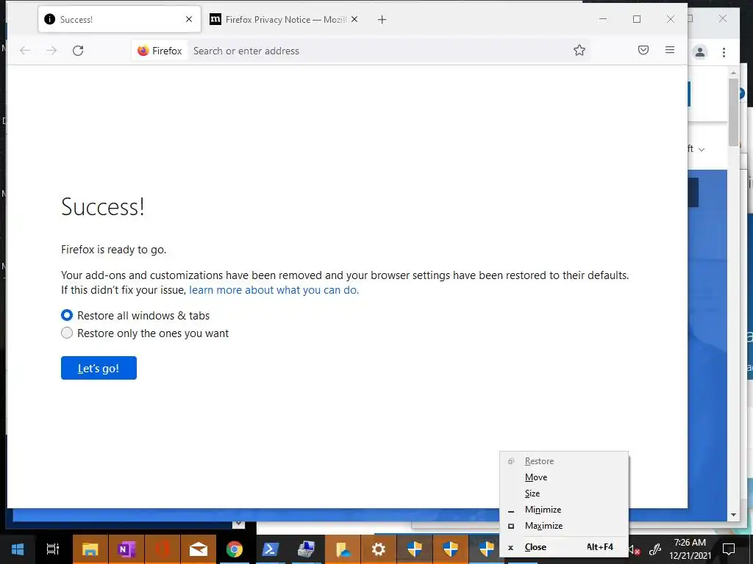753x564 pixels.
Task: Click the muted volume tray icon
Action: tap(635, 549)
